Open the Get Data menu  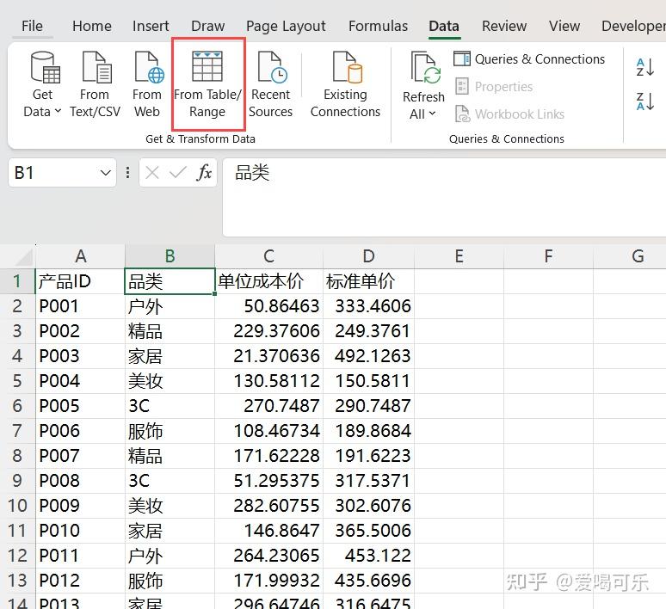click(42, 84)
